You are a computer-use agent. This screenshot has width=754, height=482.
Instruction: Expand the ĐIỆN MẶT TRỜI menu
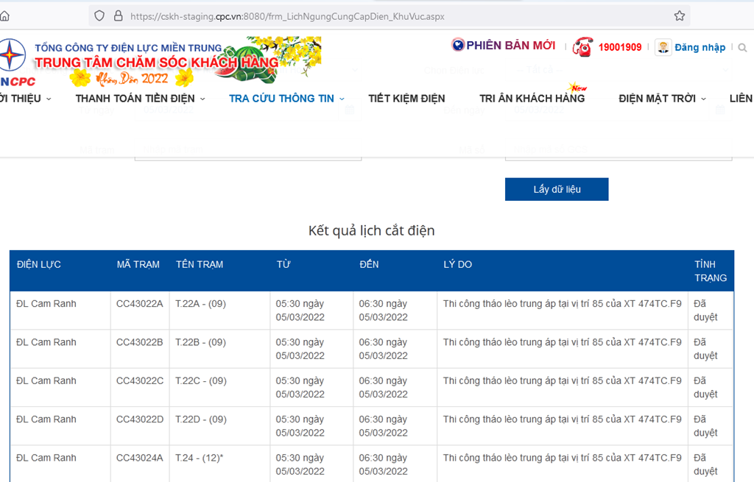[x=661, y=99]
